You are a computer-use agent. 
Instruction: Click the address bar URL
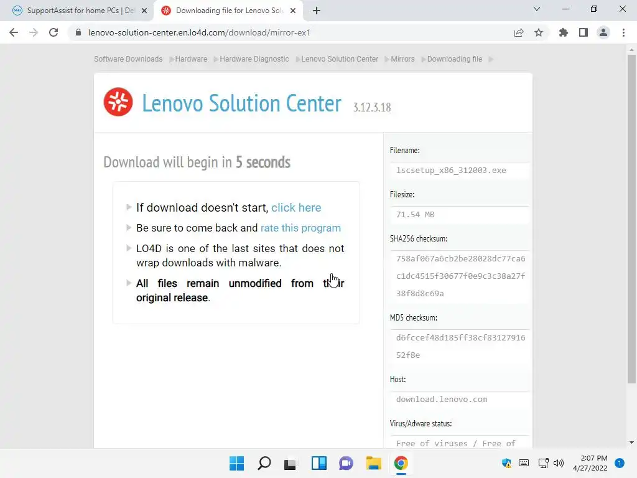pos(199,32)
